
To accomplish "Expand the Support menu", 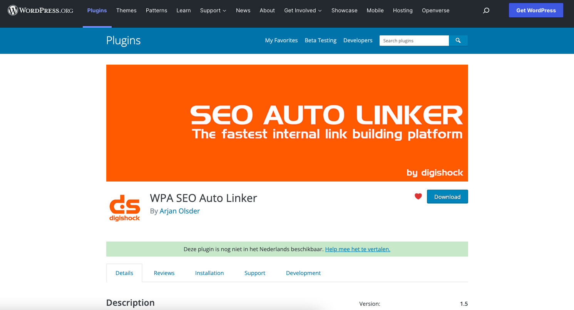I will (213, 10).
